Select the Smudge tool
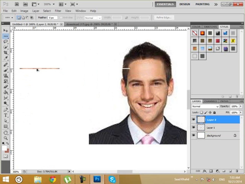The height and width of the screenshot is (184, 245). pos(6,98)
